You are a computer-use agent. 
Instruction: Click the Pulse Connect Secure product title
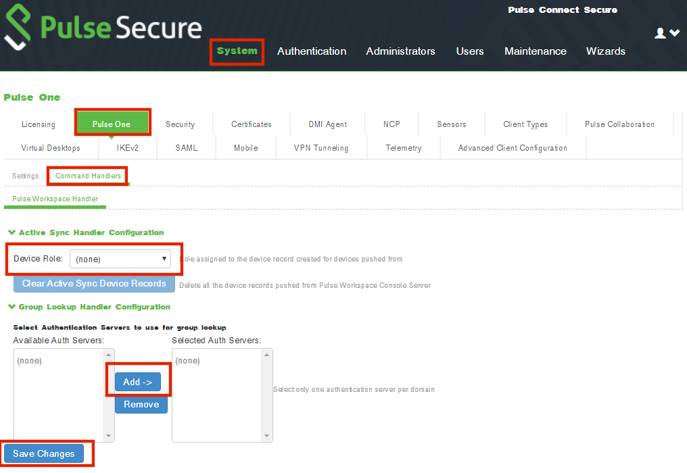click(x=563, y=9)
